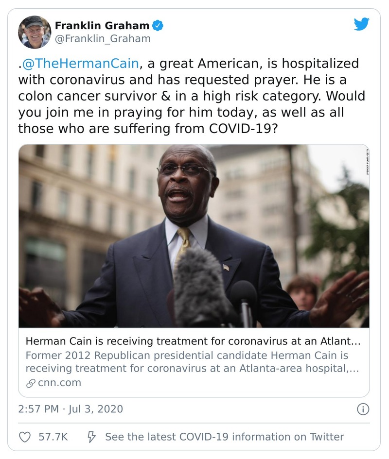Click the headline "Herman Cain is receiving treatment"

[194, 341]
